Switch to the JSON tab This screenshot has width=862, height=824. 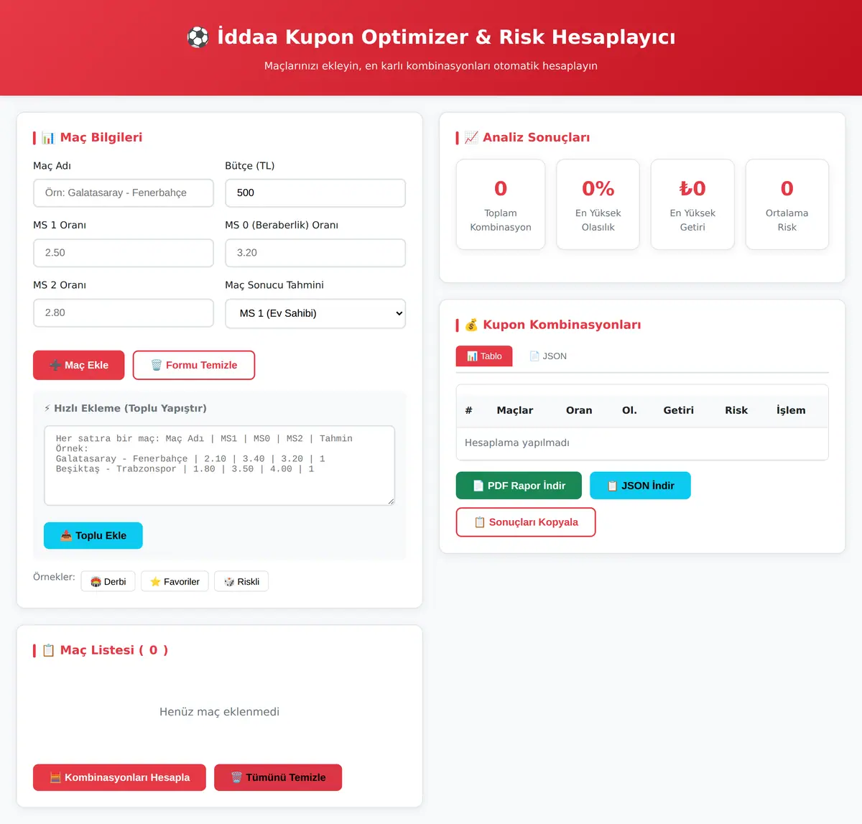tap(548, 356)
